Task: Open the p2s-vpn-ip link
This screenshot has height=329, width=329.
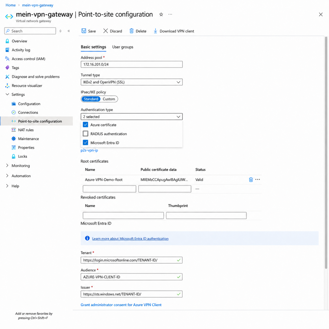Action: [89, 150]
